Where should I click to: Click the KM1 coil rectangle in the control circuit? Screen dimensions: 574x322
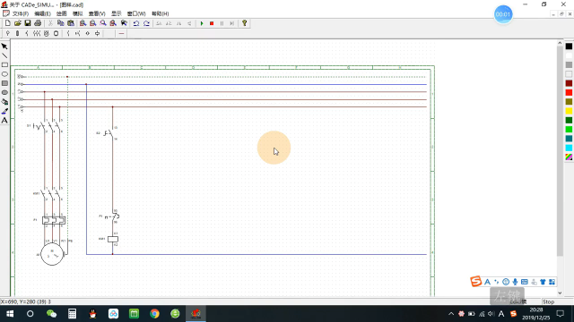pyautogui.click(x=113, y=239)
